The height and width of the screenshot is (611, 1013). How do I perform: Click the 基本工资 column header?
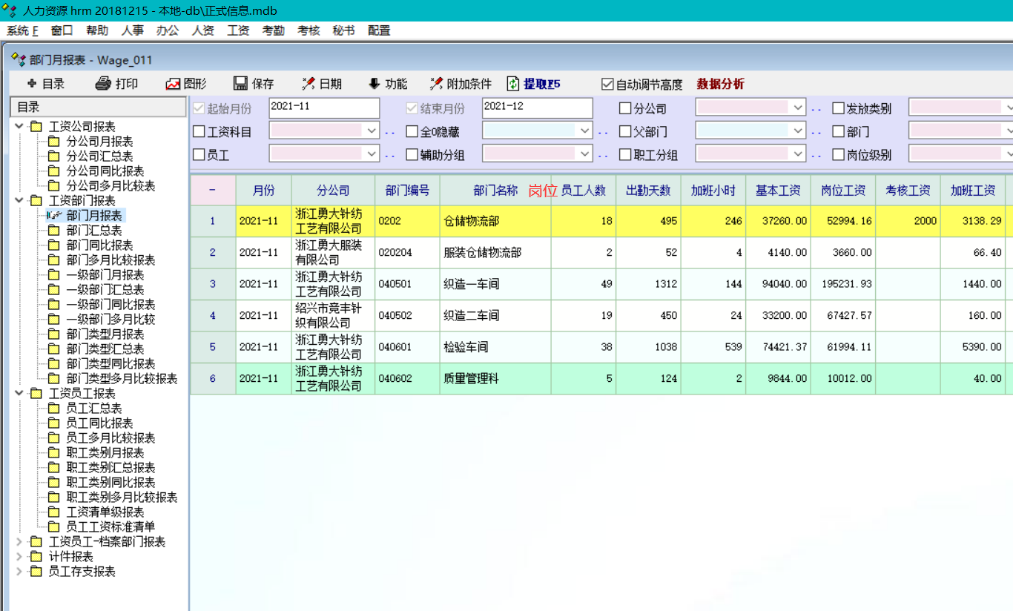pos(778,191)
